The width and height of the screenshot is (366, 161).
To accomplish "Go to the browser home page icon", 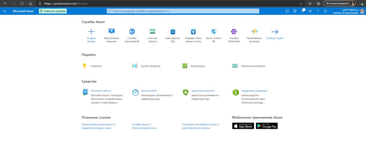I will (31, 3).
